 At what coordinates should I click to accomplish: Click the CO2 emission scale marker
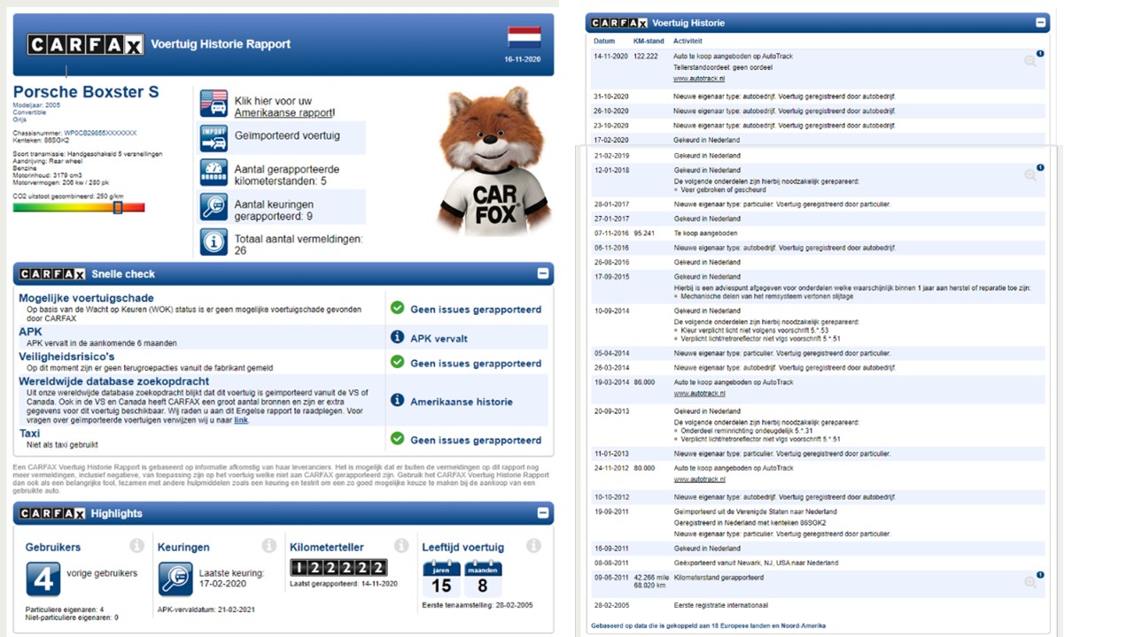point(118,207)
